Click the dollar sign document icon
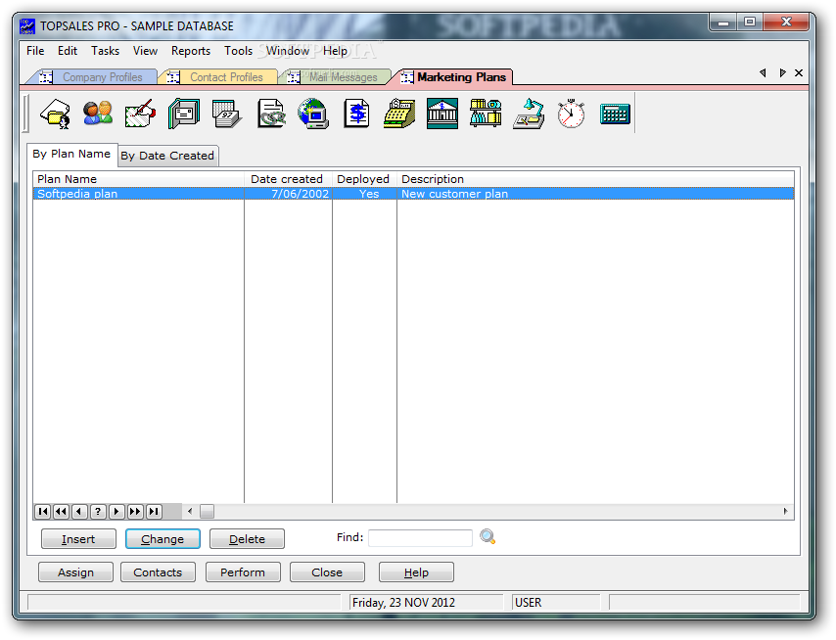836x640 pixels. pos(356,114)
